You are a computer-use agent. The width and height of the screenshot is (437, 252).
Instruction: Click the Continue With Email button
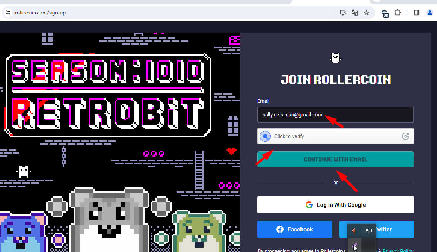(x=335, y=159)
